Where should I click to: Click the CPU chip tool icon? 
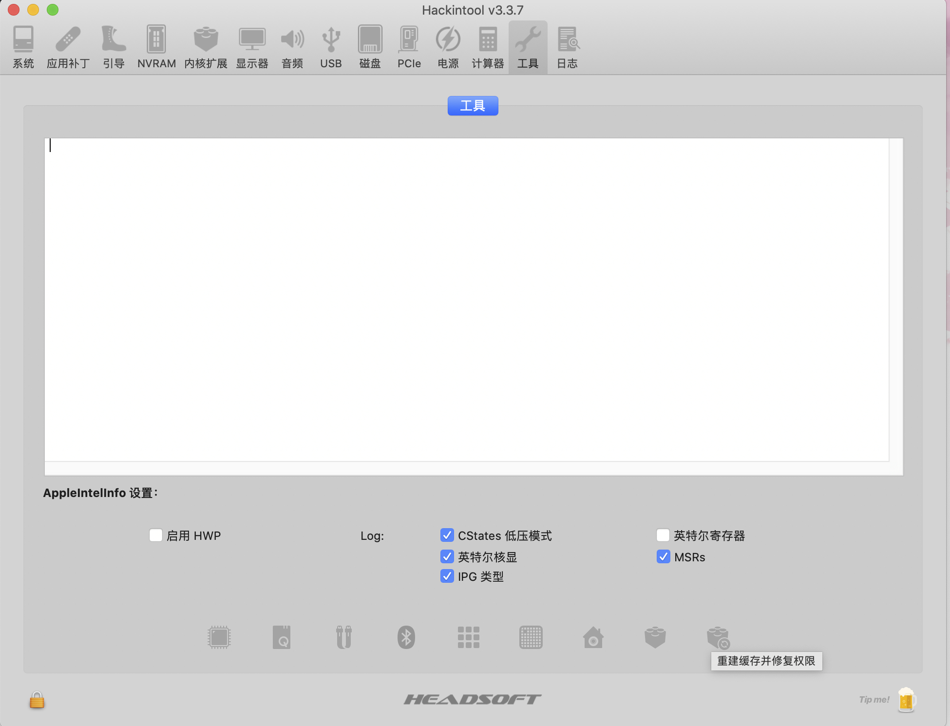(219, 637)
